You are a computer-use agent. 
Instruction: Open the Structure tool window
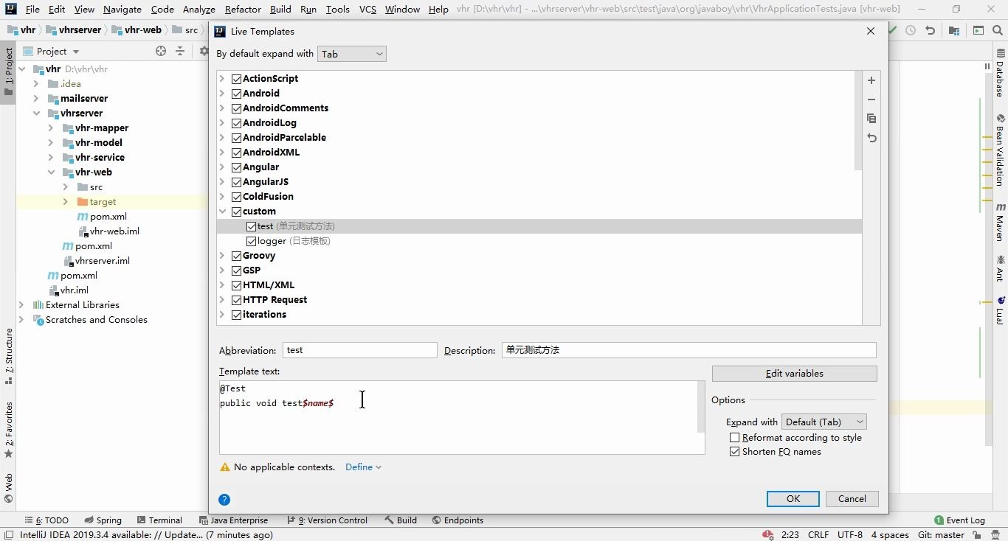[8, 357]
